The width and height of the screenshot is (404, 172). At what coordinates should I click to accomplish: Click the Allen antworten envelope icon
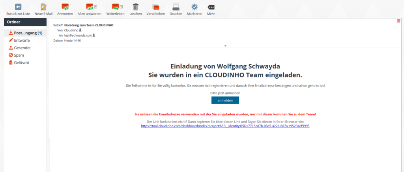89,7
